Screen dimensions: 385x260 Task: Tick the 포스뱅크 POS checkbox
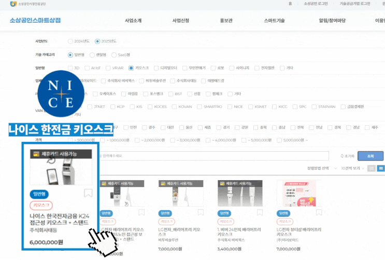[146, 94]
